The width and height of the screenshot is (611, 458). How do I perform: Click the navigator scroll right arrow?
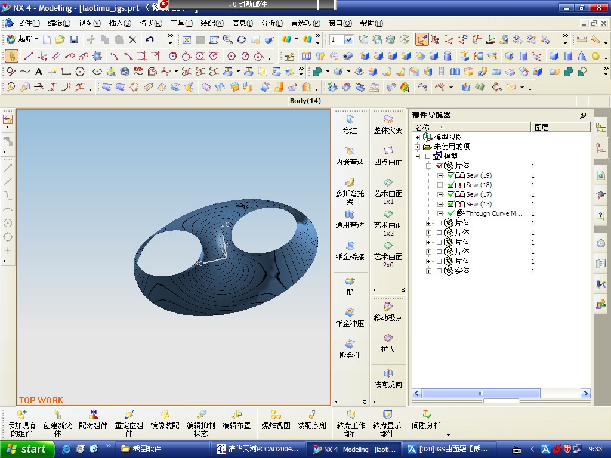coord(585,394)
